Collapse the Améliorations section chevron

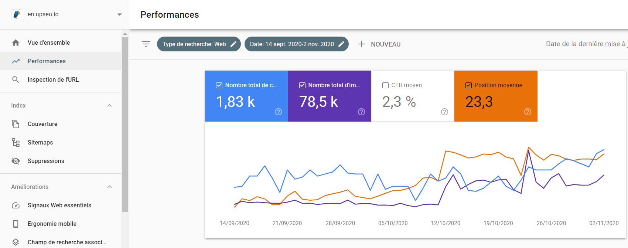coord(109,187)
